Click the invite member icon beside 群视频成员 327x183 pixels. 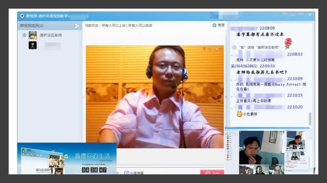(x=77, y=26)
